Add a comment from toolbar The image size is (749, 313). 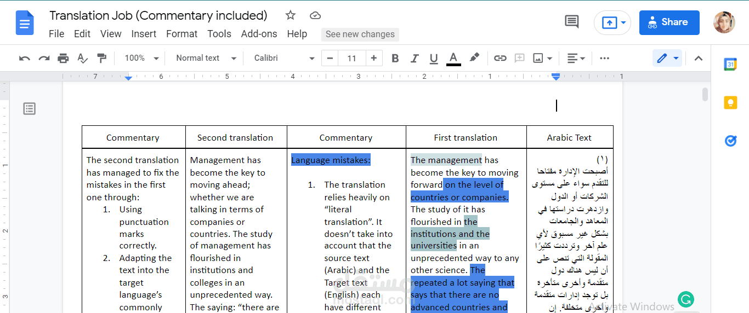tap(519, 58)
